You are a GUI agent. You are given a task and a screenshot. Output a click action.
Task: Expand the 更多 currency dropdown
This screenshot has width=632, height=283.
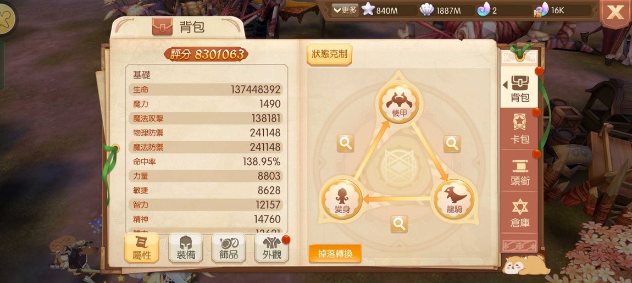(346, 10)
